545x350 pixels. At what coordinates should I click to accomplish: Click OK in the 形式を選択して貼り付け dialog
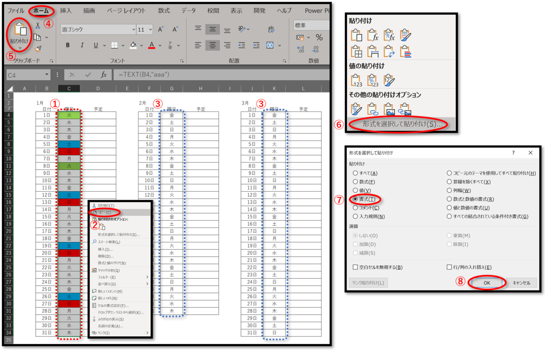[x=486, y=282]
